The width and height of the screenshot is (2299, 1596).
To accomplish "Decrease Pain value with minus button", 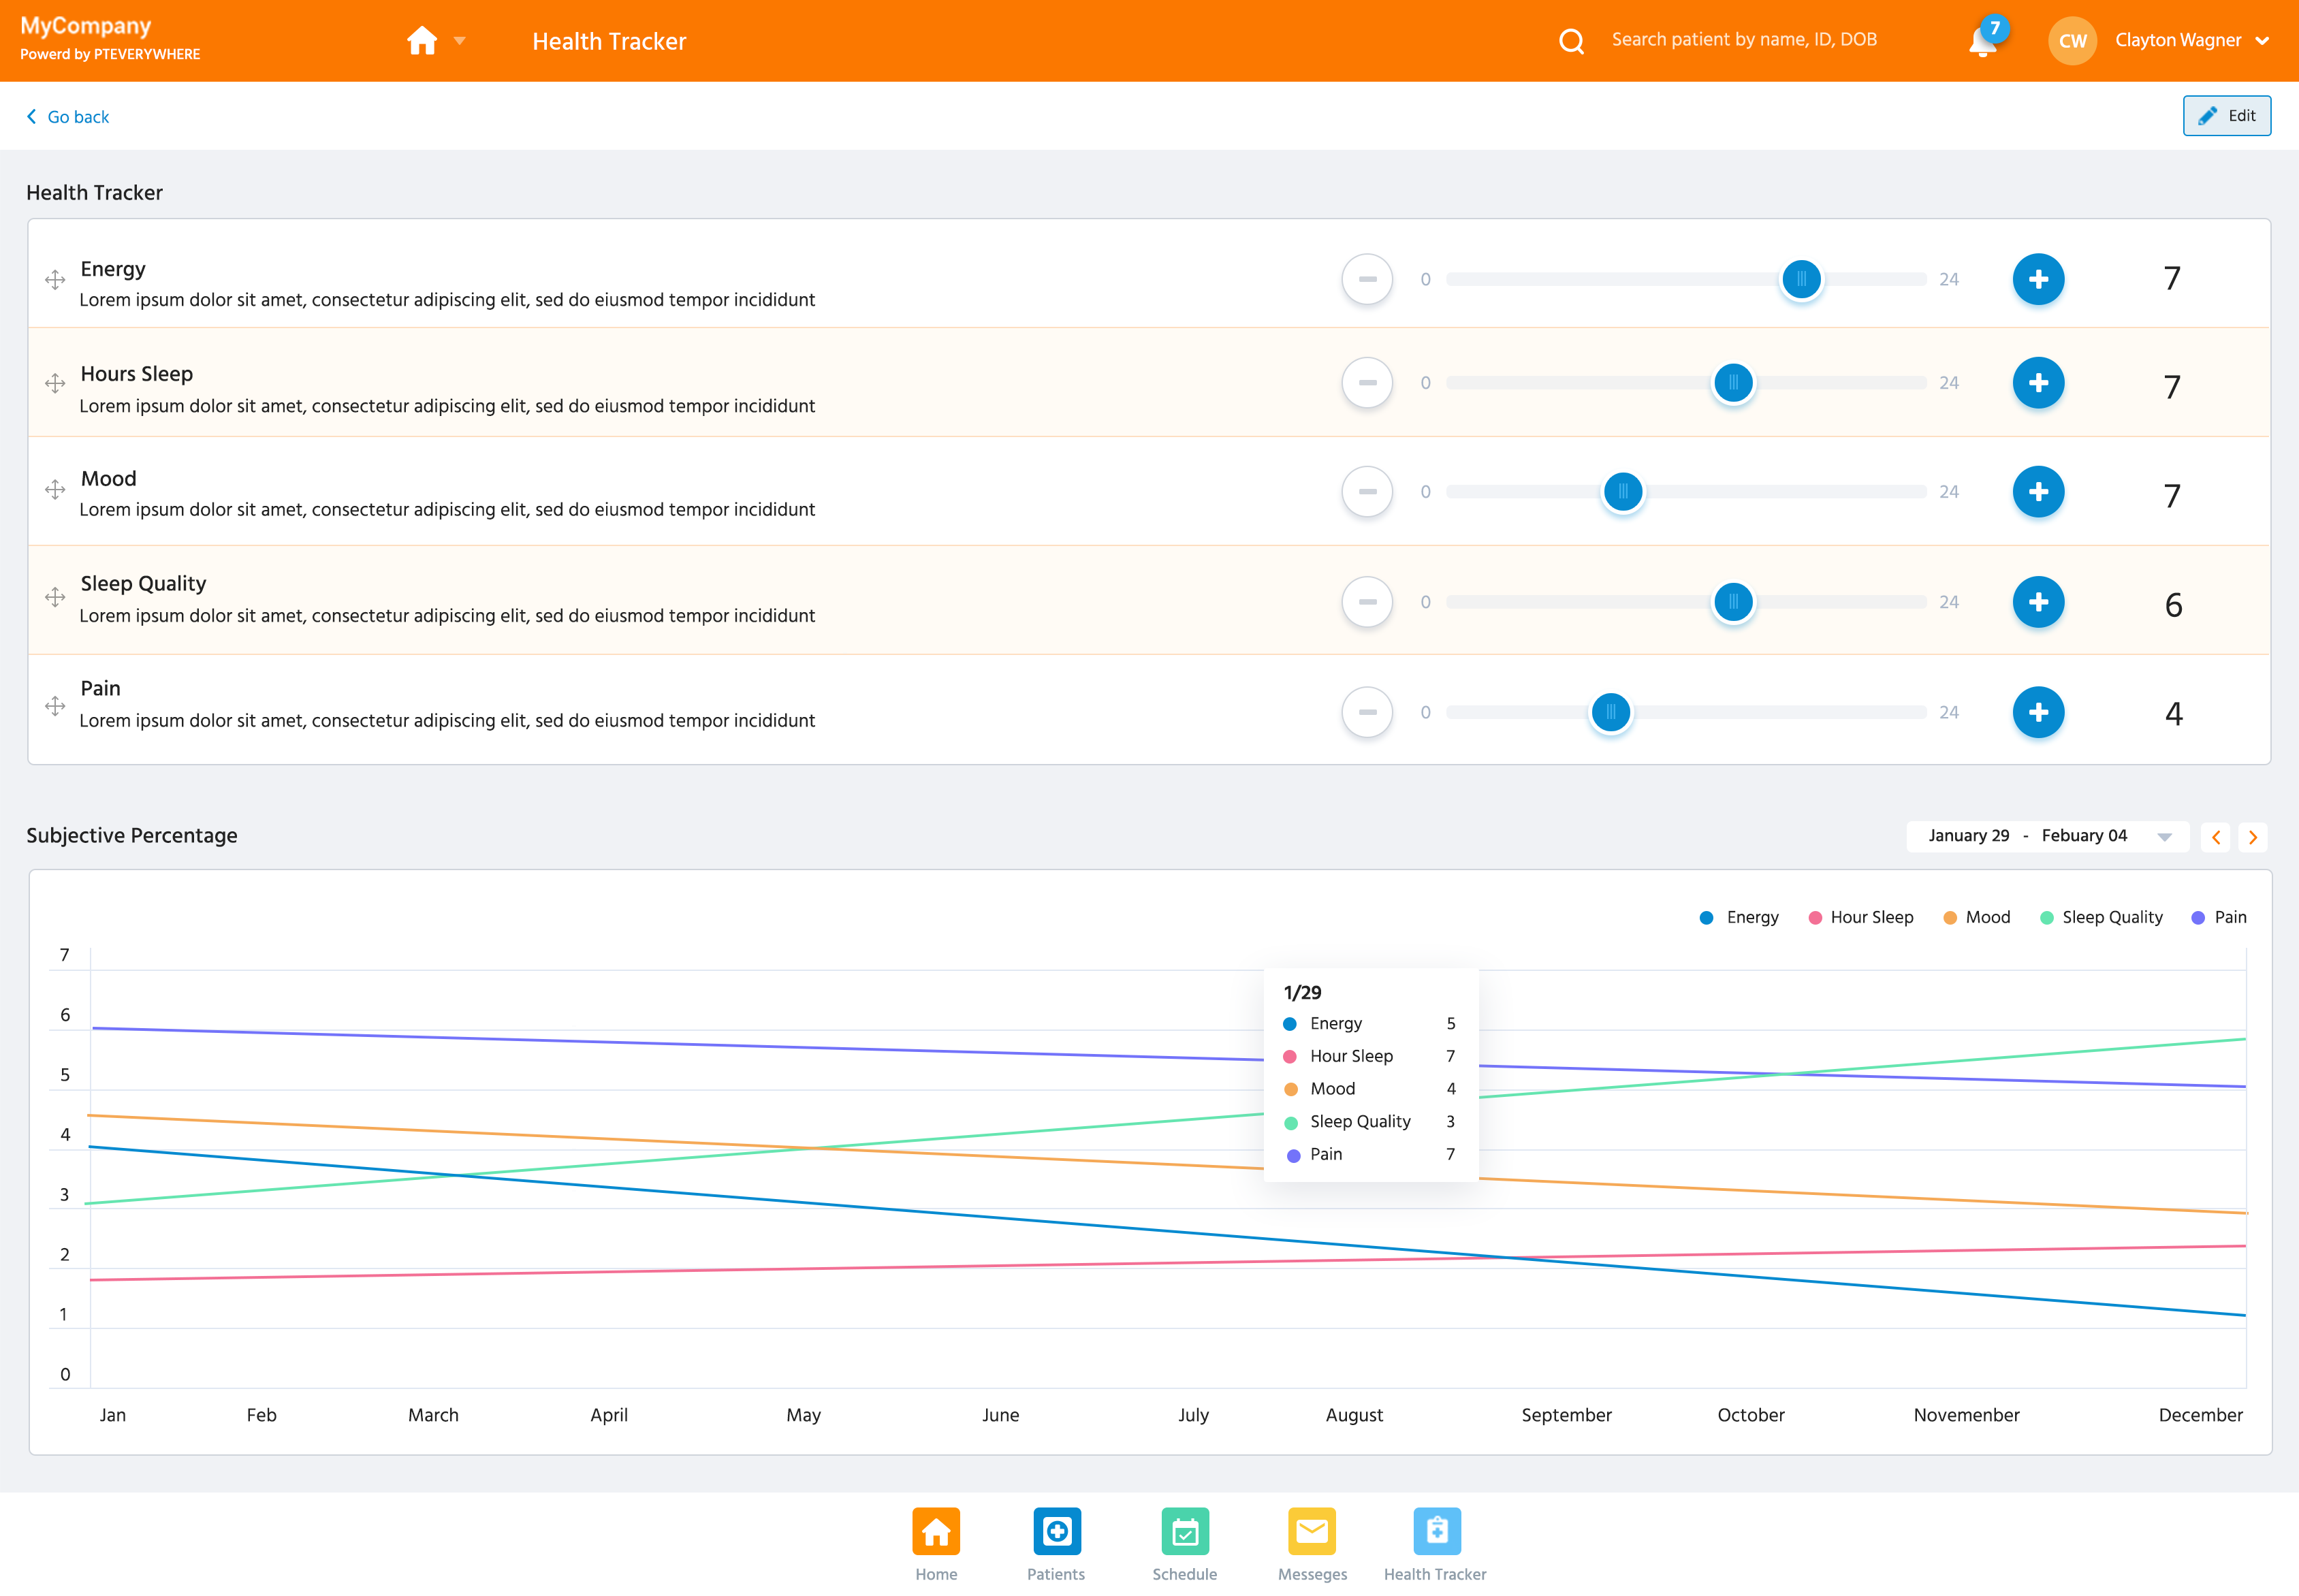I will pos(1367,712).
